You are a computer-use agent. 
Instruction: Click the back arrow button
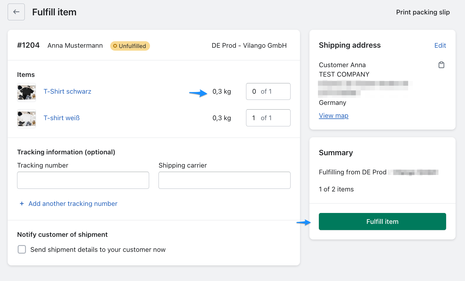16,12
